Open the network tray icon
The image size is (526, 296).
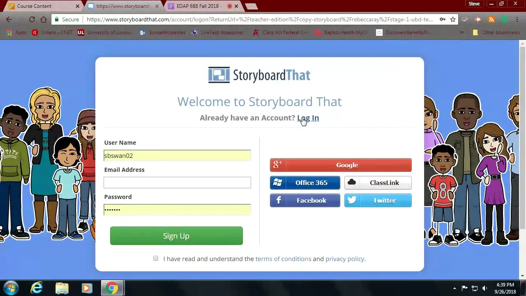(x=475, y=288)
